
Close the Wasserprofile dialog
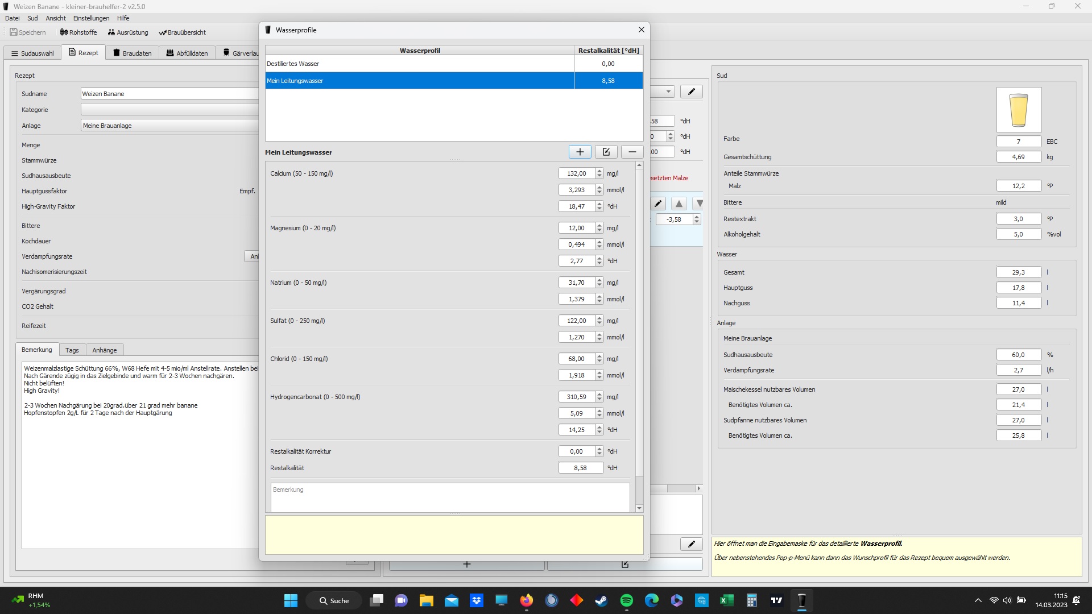coord(641,30)
